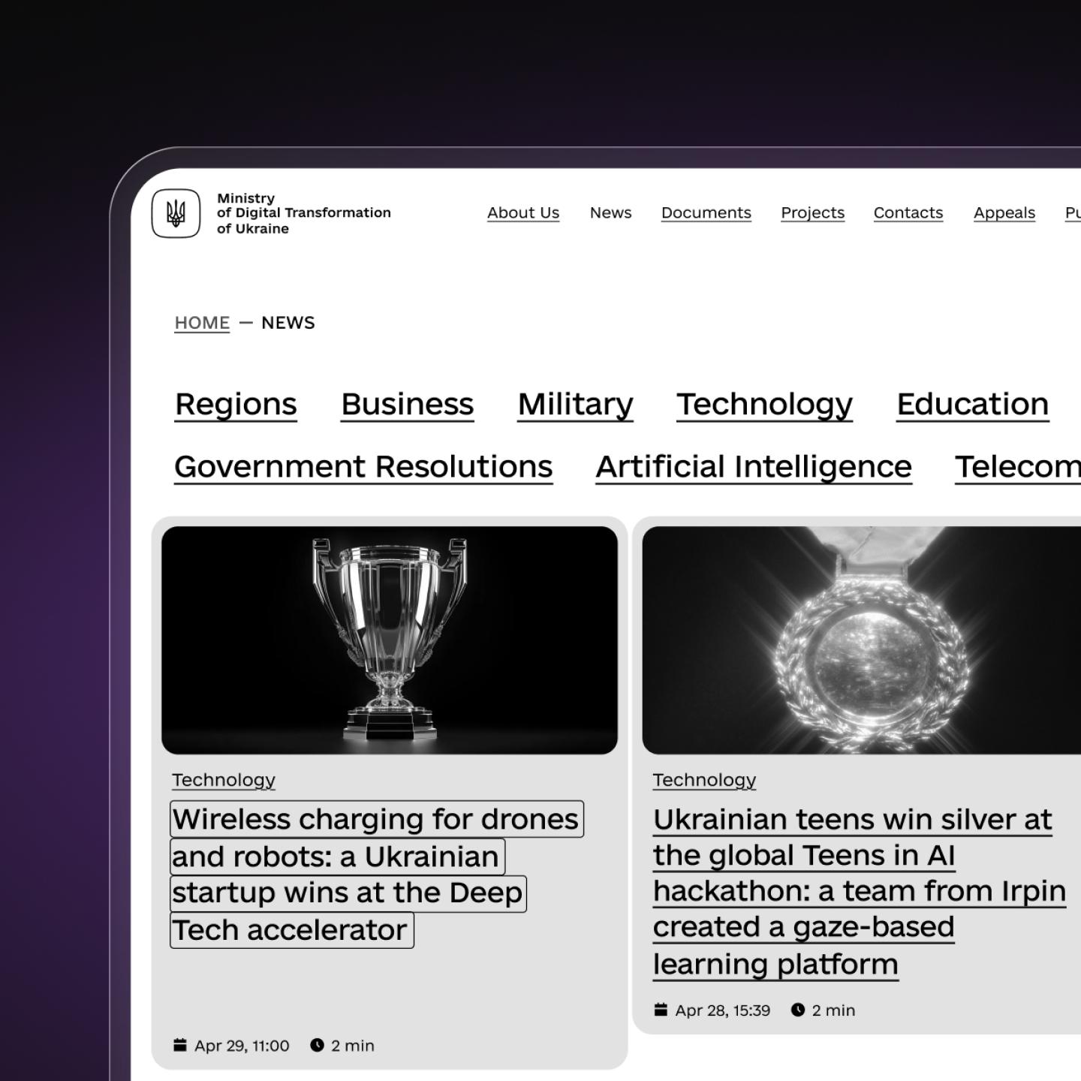Viewport: 1081px width, 1081px height.
Task: Open the About Us menu
Action: click(523, 212)
